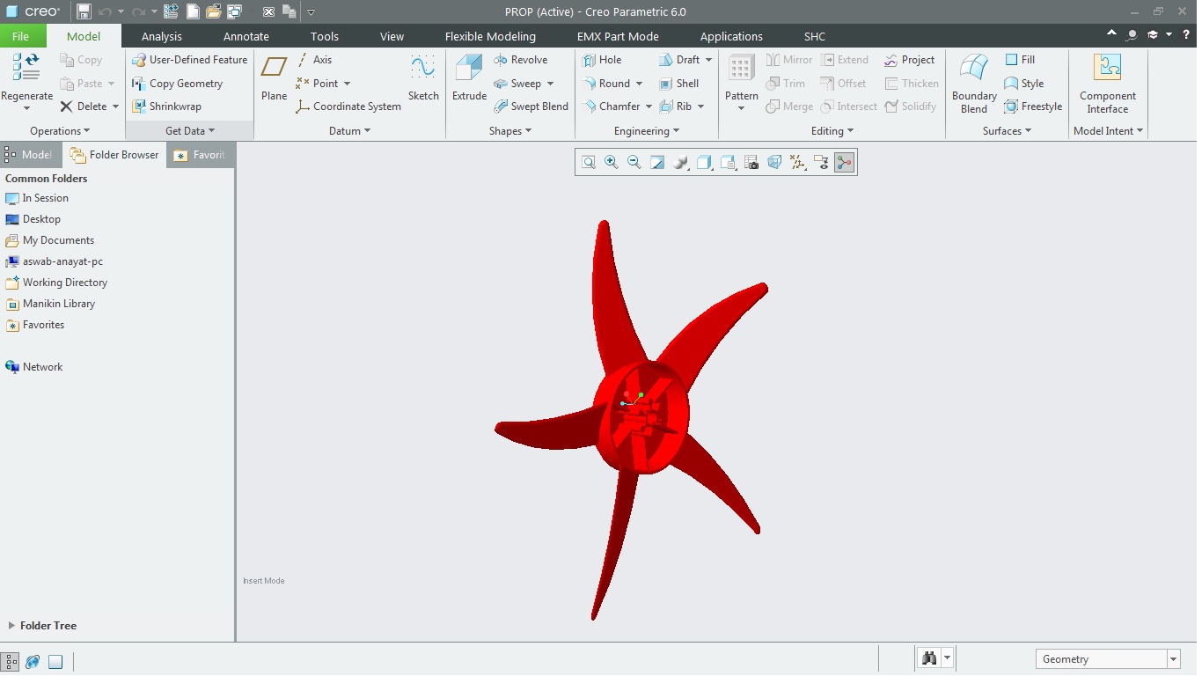The width and height of the screenshot is (1202, 676).
Task: Toggle the spin center icon
Action: click(845, 162)
